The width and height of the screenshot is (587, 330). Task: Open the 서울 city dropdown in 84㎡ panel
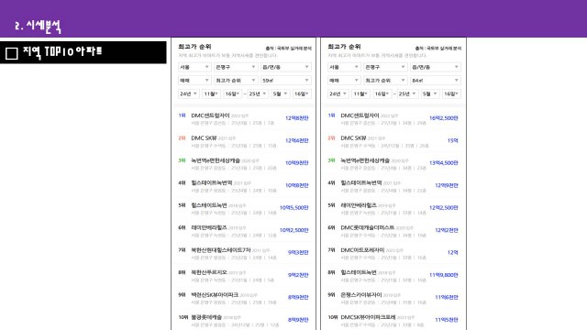(344, 67)
